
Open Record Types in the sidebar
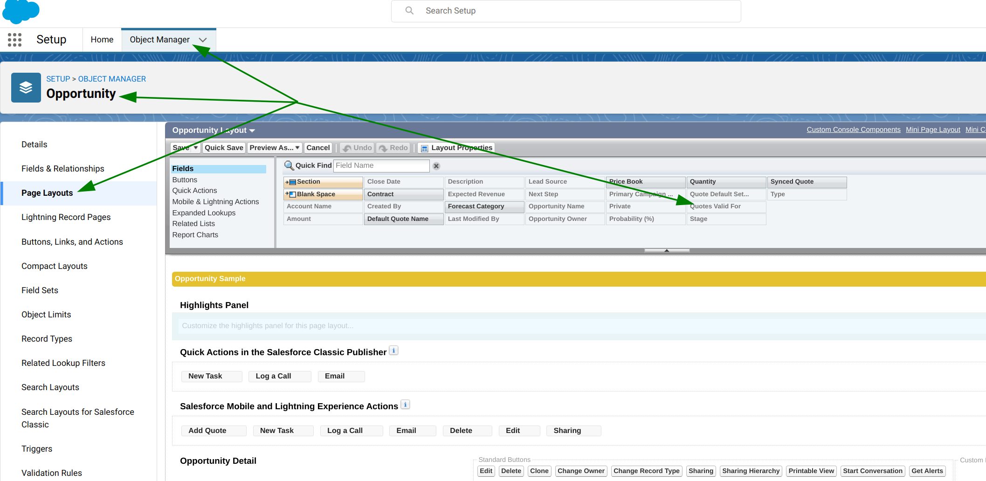click(47, 339)
